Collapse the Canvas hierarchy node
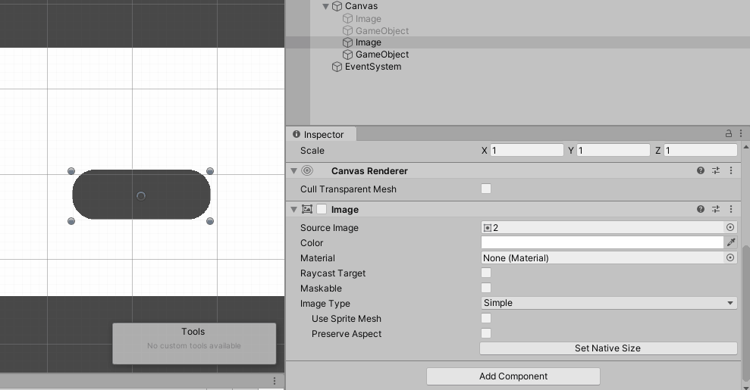 tap(326, 6)
